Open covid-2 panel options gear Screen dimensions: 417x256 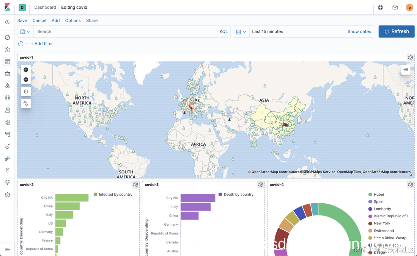coord(135,185)
